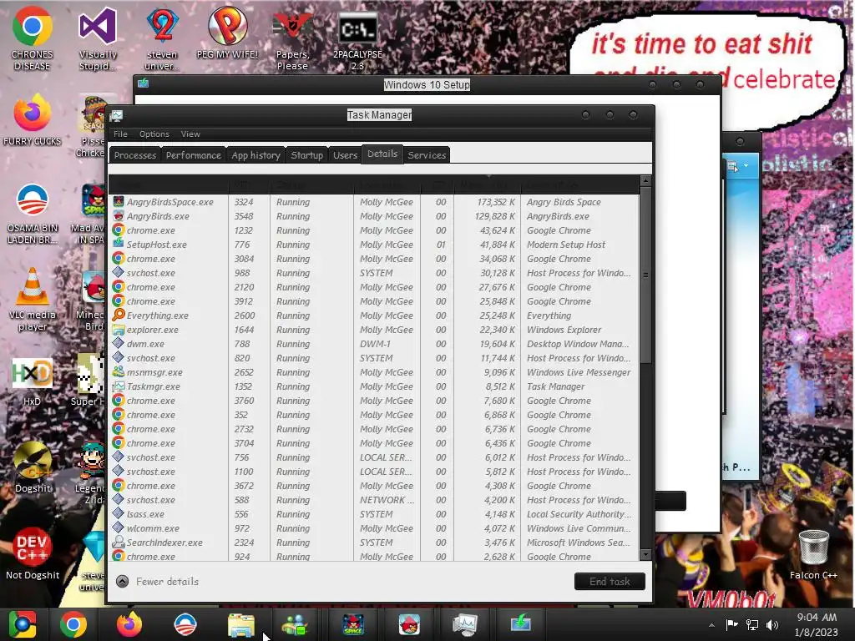Open Visually Stupid Visual Studio desktop icon

[98, 38]
